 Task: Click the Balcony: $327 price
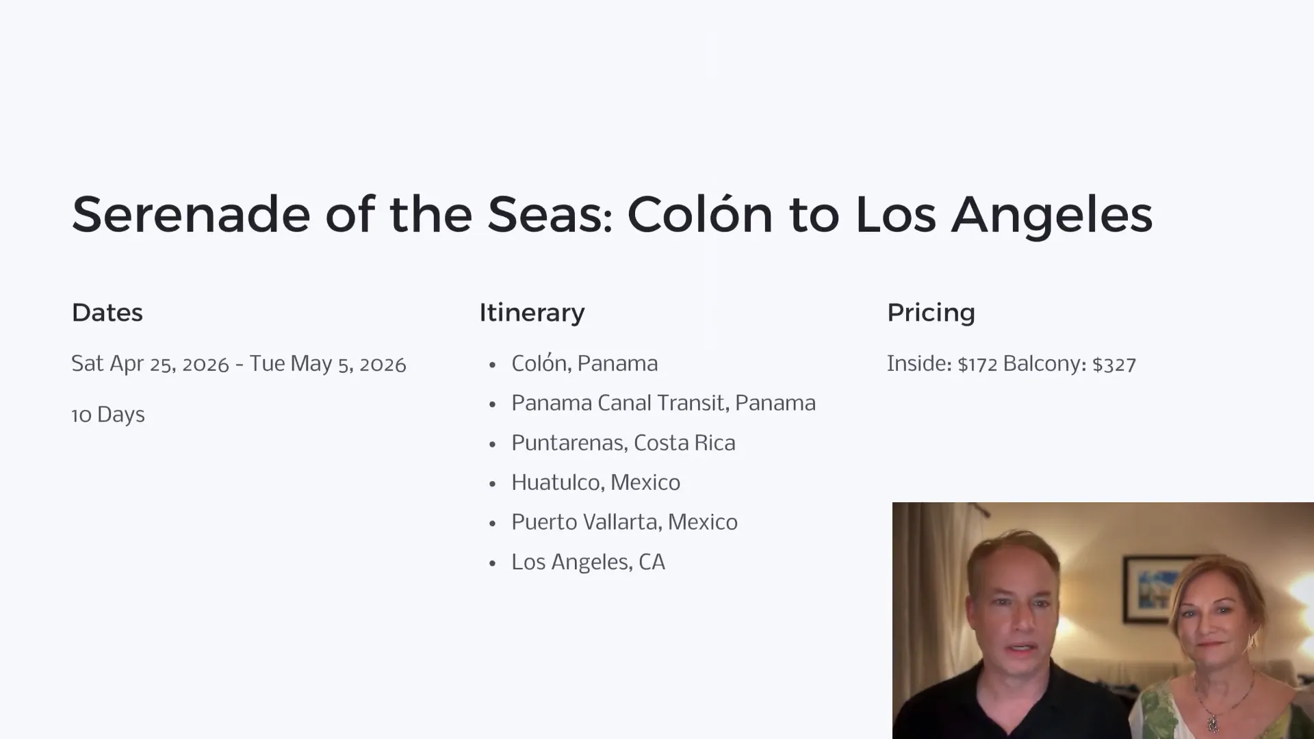click(1069, 363)
